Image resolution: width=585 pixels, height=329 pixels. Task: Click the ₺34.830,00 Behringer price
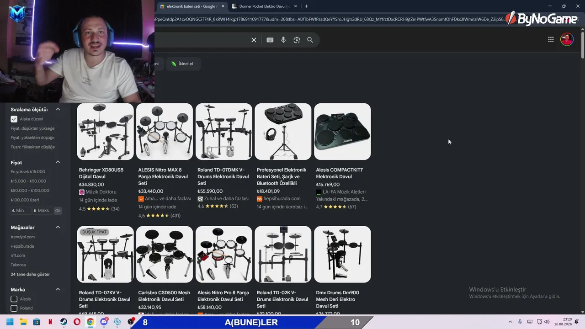(91, 185)
